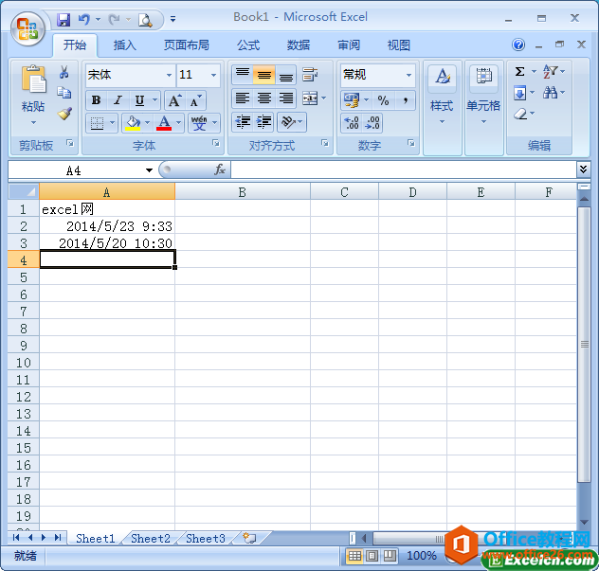This screenshot has width=599, height=571.
Task: Increase decimal places
Action: click(352, 123)
